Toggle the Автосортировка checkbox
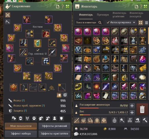 coord(108,22)
